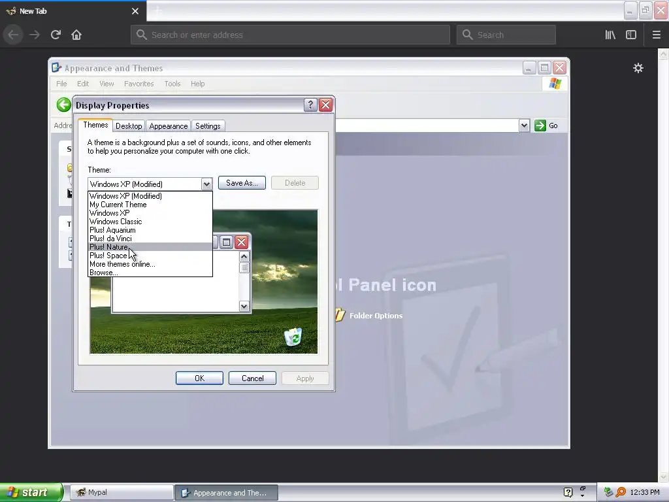Screen dimensions: 669x502
Task: Switch to Mypal taskbar button
Action: (122, 492)
